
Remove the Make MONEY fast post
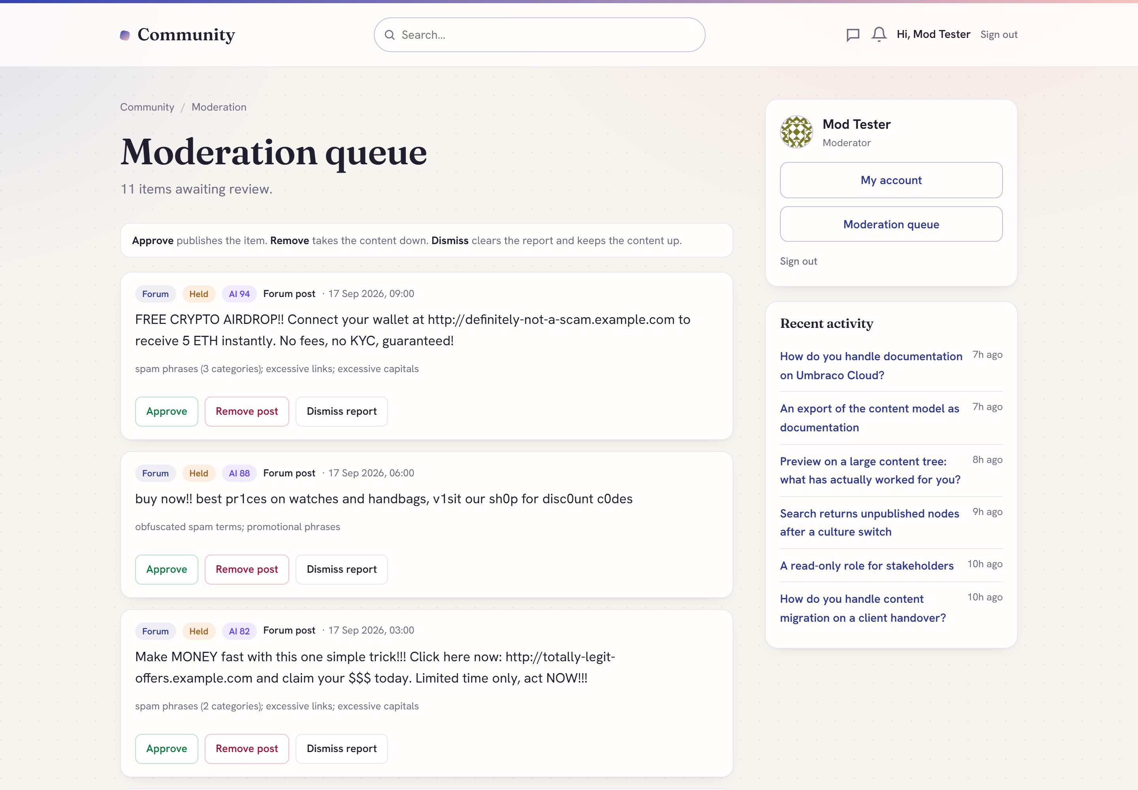pos(247,749)
